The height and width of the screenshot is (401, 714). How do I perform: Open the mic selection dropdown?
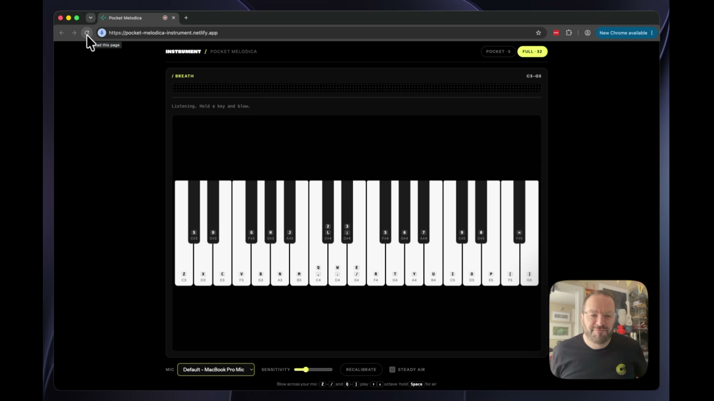point(216,369)
